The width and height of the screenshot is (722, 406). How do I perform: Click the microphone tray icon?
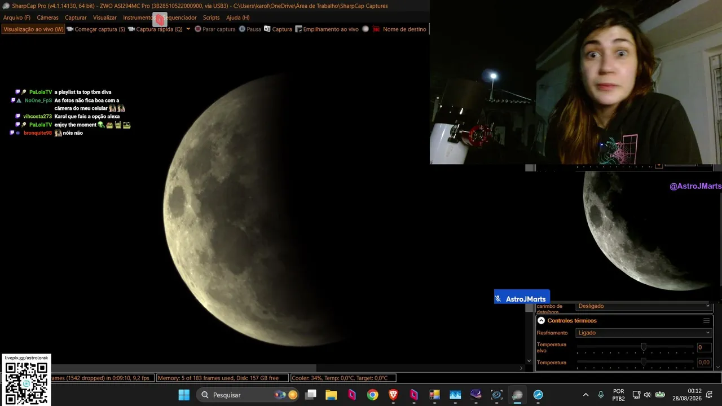pos(601,395)
